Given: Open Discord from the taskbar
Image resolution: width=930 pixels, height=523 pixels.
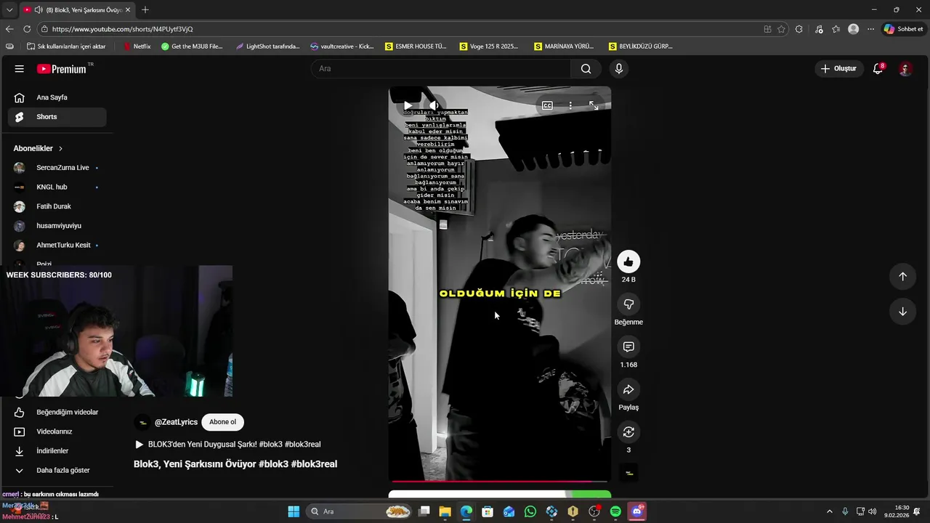Looking at the screenshot, I should [637, 511].
